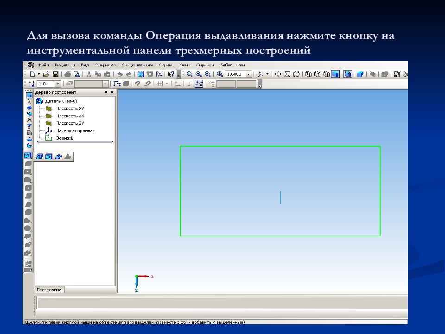Save the document with floppy disk icon
This screenshot has width=445, height=334.
point(56,74)
